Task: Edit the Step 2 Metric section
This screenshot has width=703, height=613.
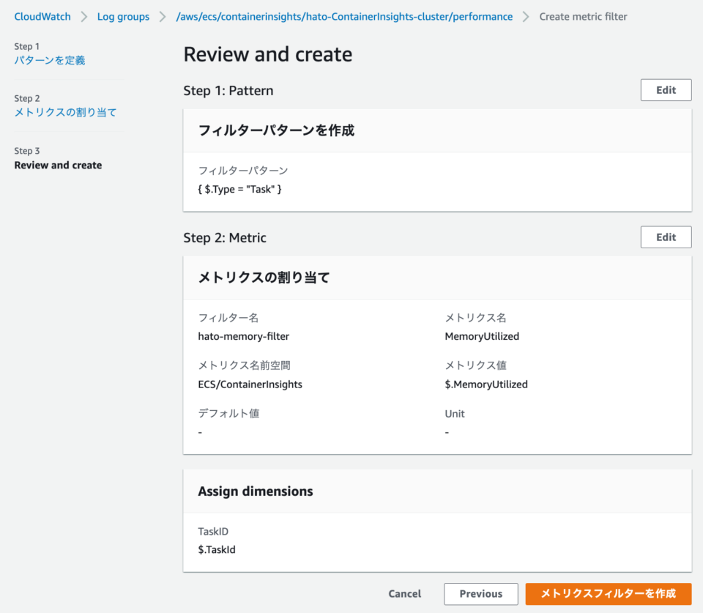Action: click(665, 237)
